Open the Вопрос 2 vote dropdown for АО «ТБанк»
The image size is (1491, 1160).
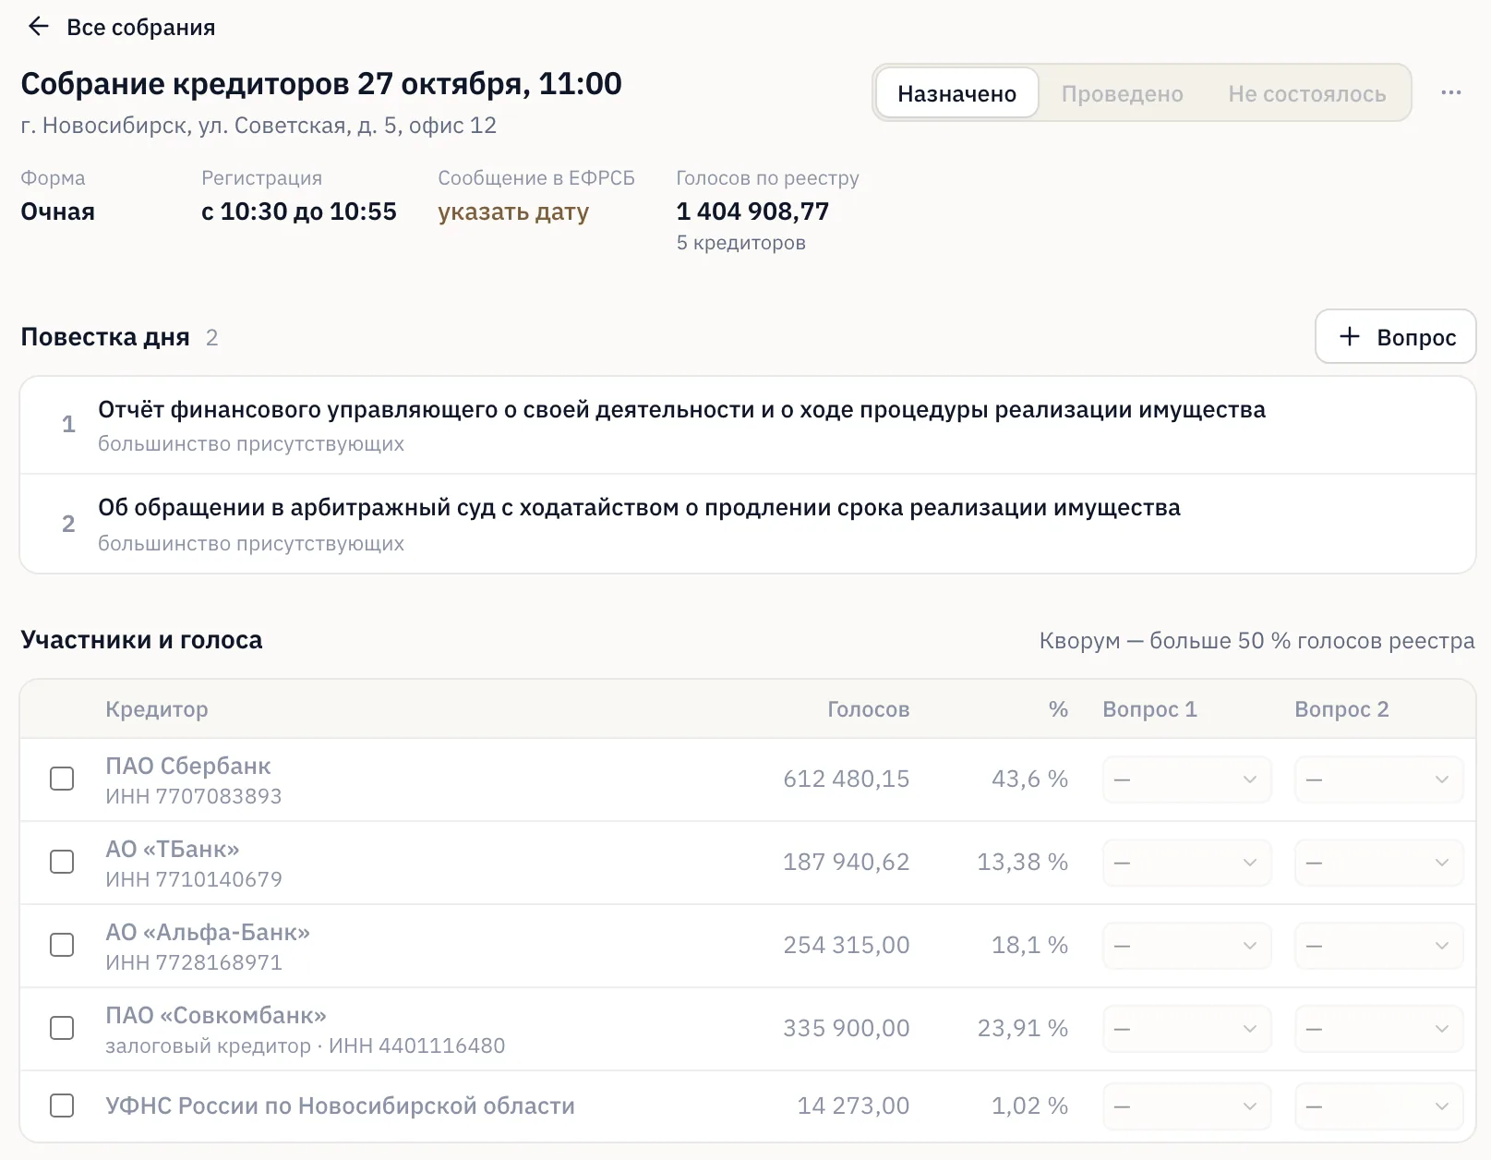point(1378,863)
